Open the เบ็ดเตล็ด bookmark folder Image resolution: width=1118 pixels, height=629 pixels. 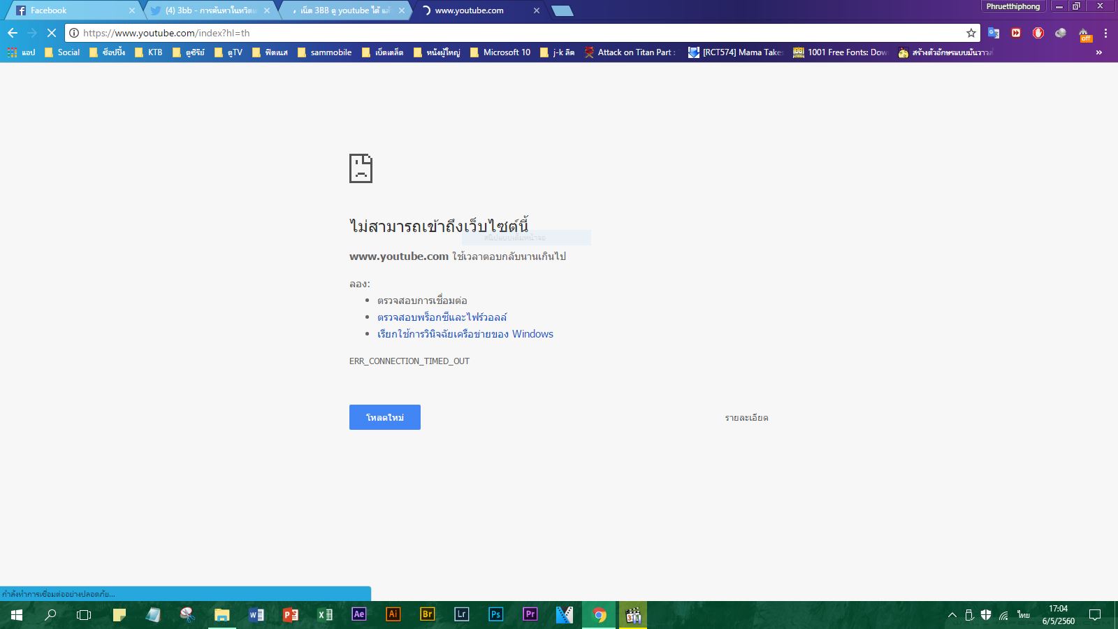point(382,52)
